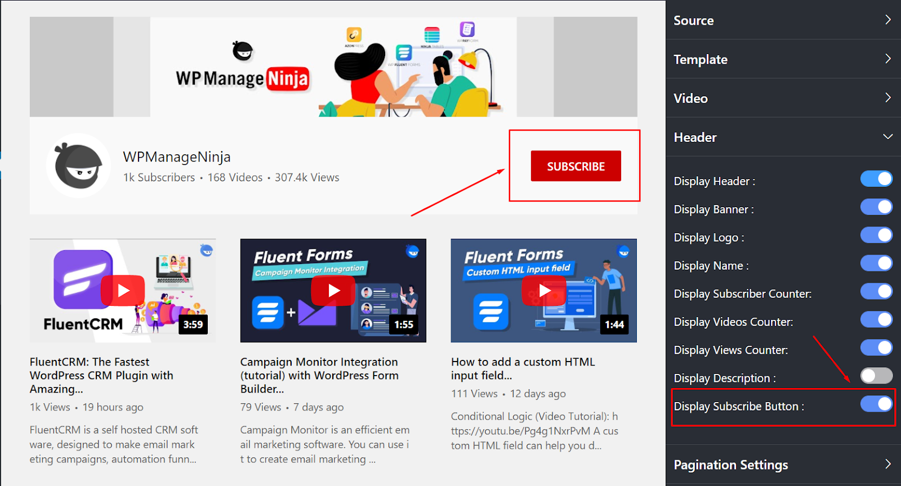Open the WPManageNinja channel name link
Image resolution: width=901 pixels, height=486 pixels.
177,157
